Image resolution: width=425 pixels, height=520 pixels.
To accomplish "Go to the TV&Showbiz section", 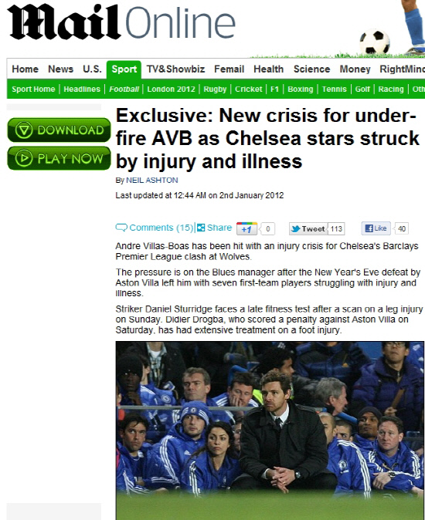I will (x=175, y=69).
